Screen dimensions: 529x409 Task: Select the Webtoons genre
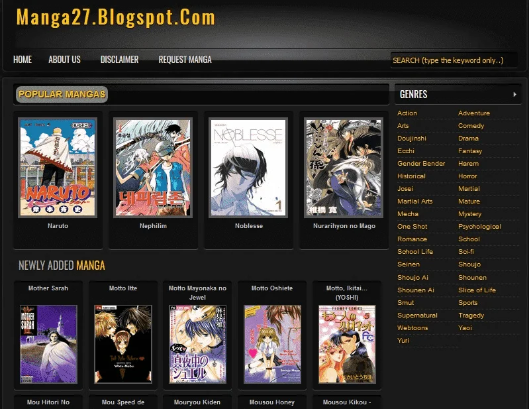pyautogui.click(x=412, y=328)
